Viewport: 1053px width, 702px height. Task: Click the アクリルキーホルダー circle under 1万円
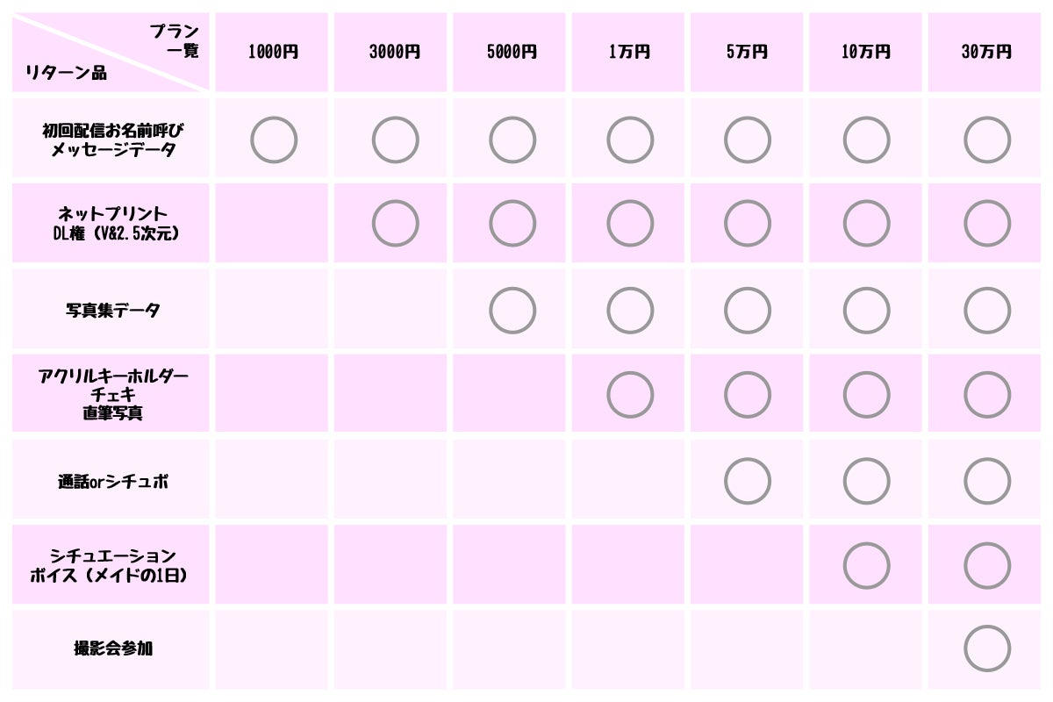630,395
